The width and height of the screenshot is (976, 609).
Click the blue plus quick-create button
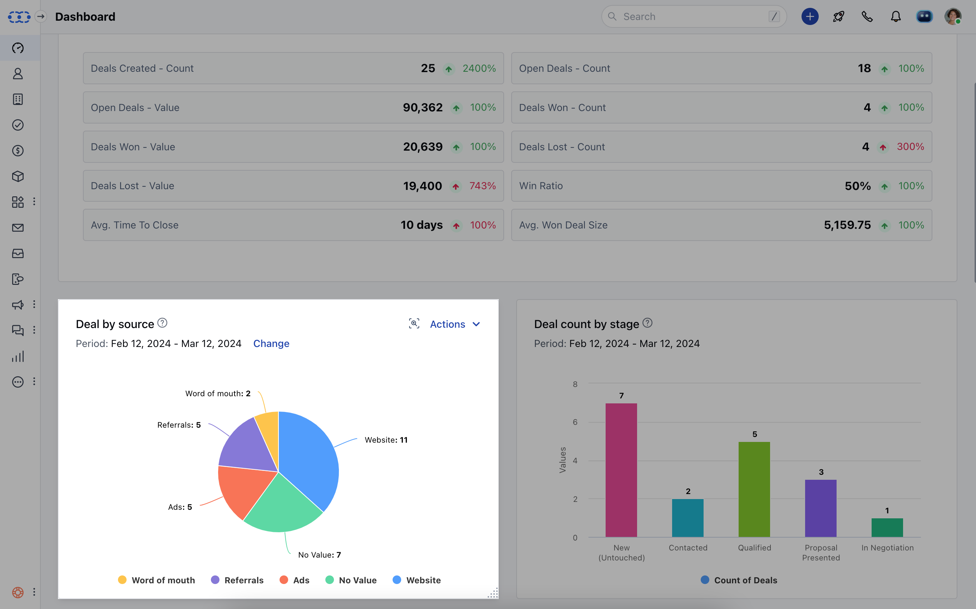click(810, 16)
